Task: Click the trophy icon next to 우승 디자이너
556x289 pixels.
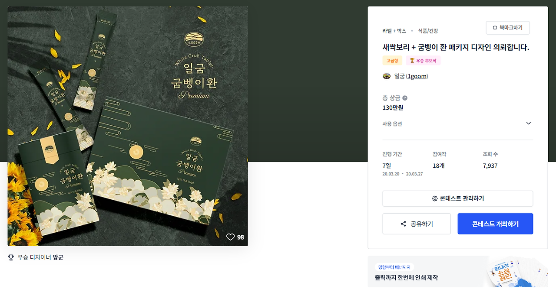Action: click(11, 257)
